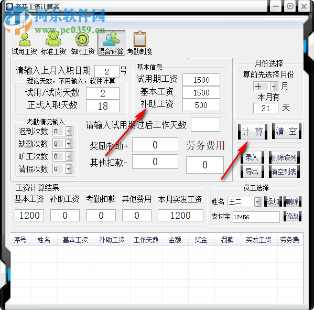This screenshot has width=314, height=310.
Task: Click the 补助工资 column header in the table
Action: click(112, 240)
